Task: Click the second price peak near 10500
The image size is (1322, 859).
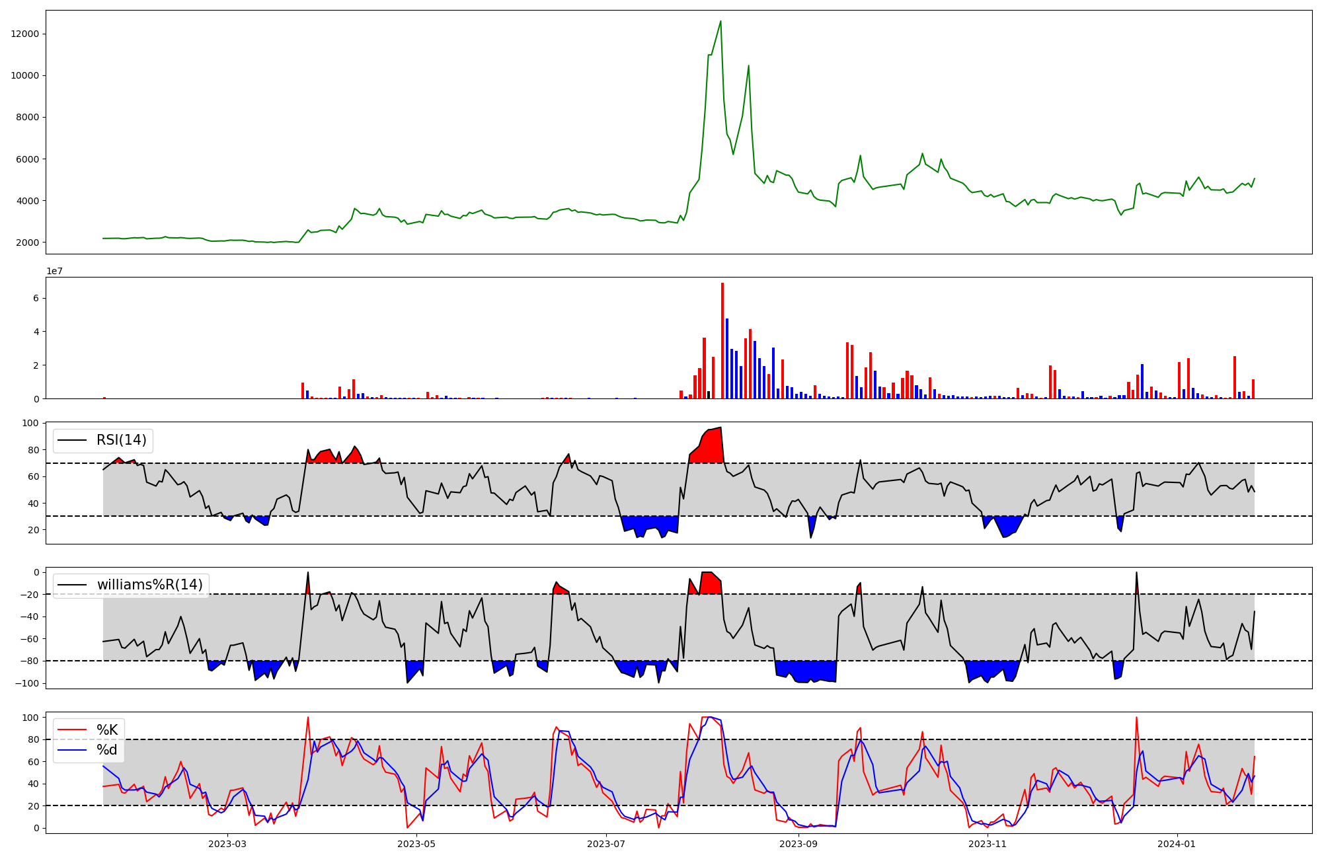Action: (x=748, y=66)
